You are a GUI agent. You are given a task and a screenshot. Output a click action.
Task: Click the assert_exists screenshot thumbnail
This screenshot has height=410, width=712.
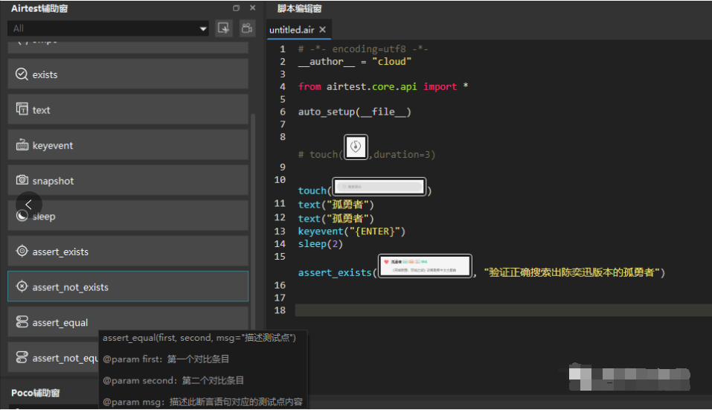[x=425, y=266]
